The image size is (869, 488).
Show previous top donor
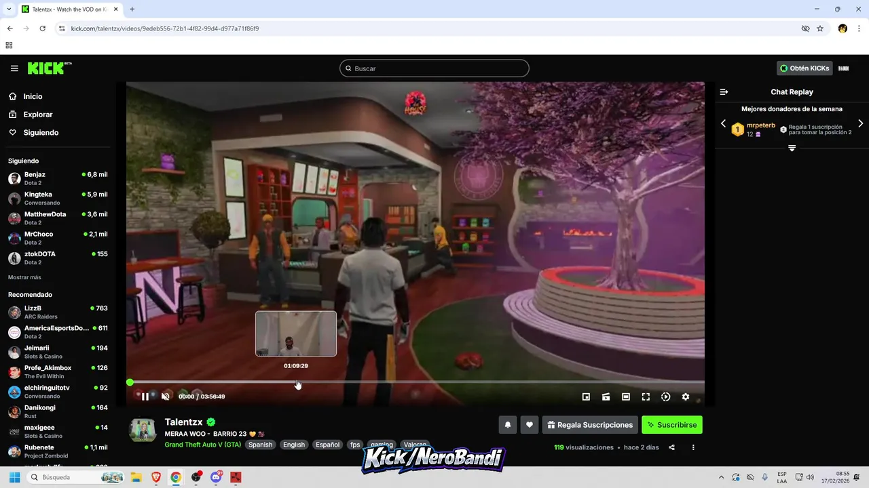coord(723,123)
